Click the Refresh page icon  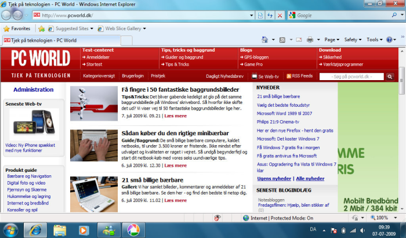pyautogui.click(x=270, y=15)
